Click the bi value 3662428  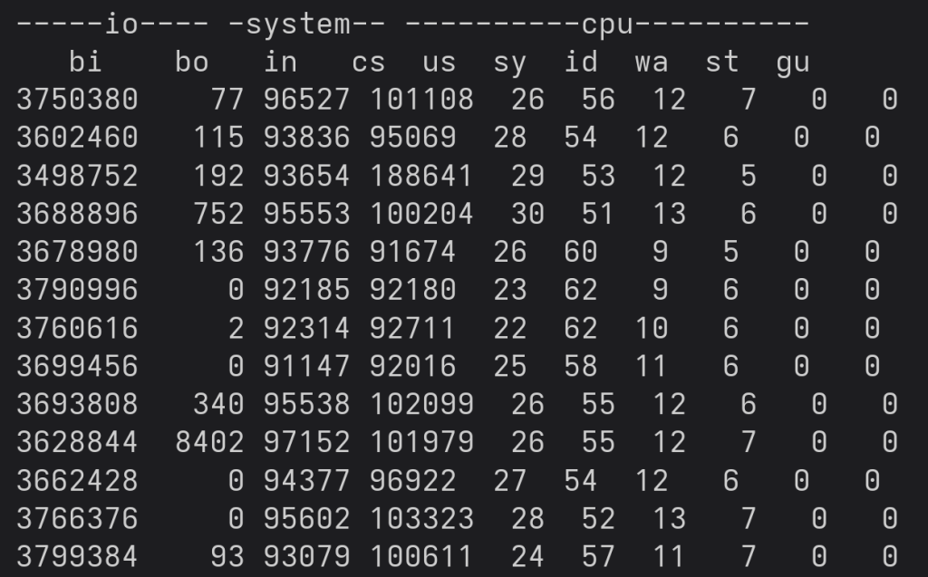(x=77, y=480)
